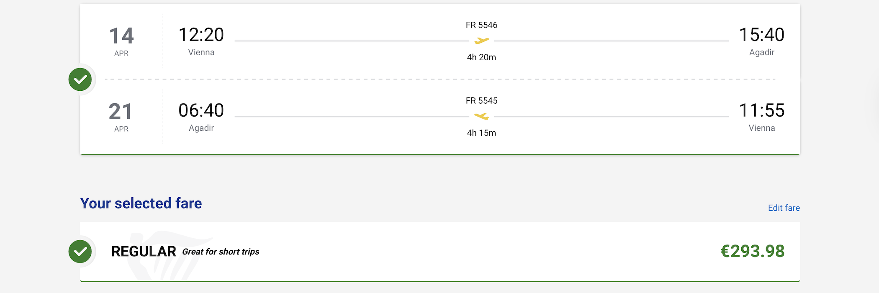Click the outbound plane icon under FR 5546
Image resolution: width=879 pixels, height=293 pixels.
(482, 41)
